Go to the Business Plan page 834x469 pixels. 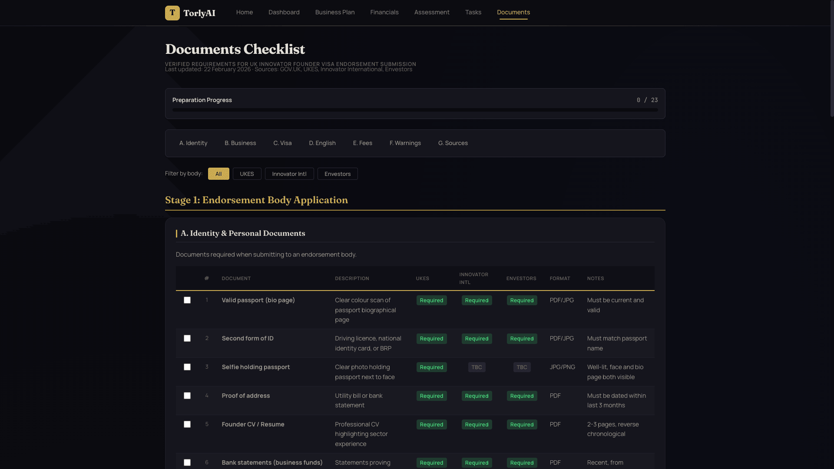point(334,12)
